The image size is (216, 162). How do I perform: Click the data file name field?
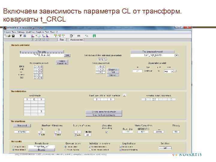(42, 55)
